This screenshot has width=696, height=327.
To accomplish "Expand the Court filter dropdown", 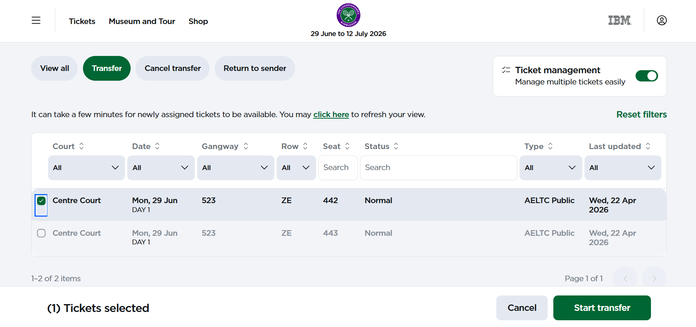I will click(86, 168).
